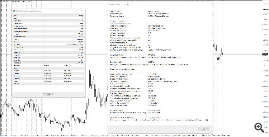The height and width of the screenshot is (137, 269).
Task: Select the Swap long row
Action: 48,58
